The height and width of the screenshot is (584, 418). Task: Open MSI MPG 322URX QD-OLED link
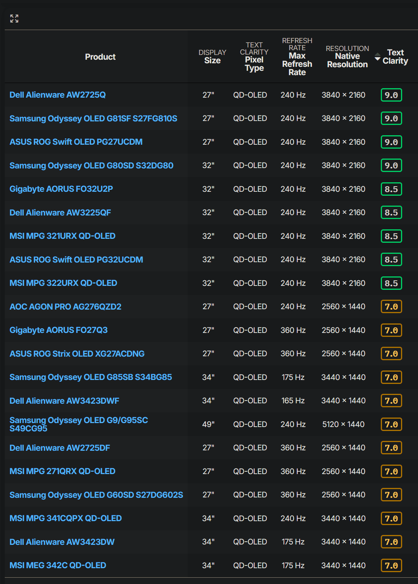[x=63, y=283]
